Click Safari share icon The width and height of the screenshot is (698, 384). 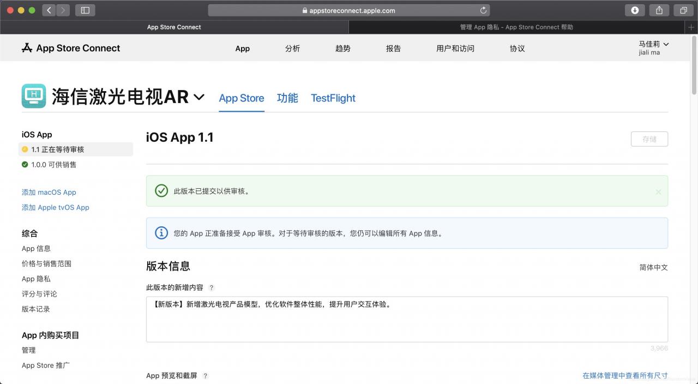(x=659, y=10)
